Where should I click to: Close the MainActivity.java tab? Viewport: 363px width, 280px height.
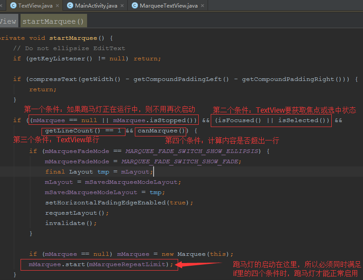click(x=122, y=5)
